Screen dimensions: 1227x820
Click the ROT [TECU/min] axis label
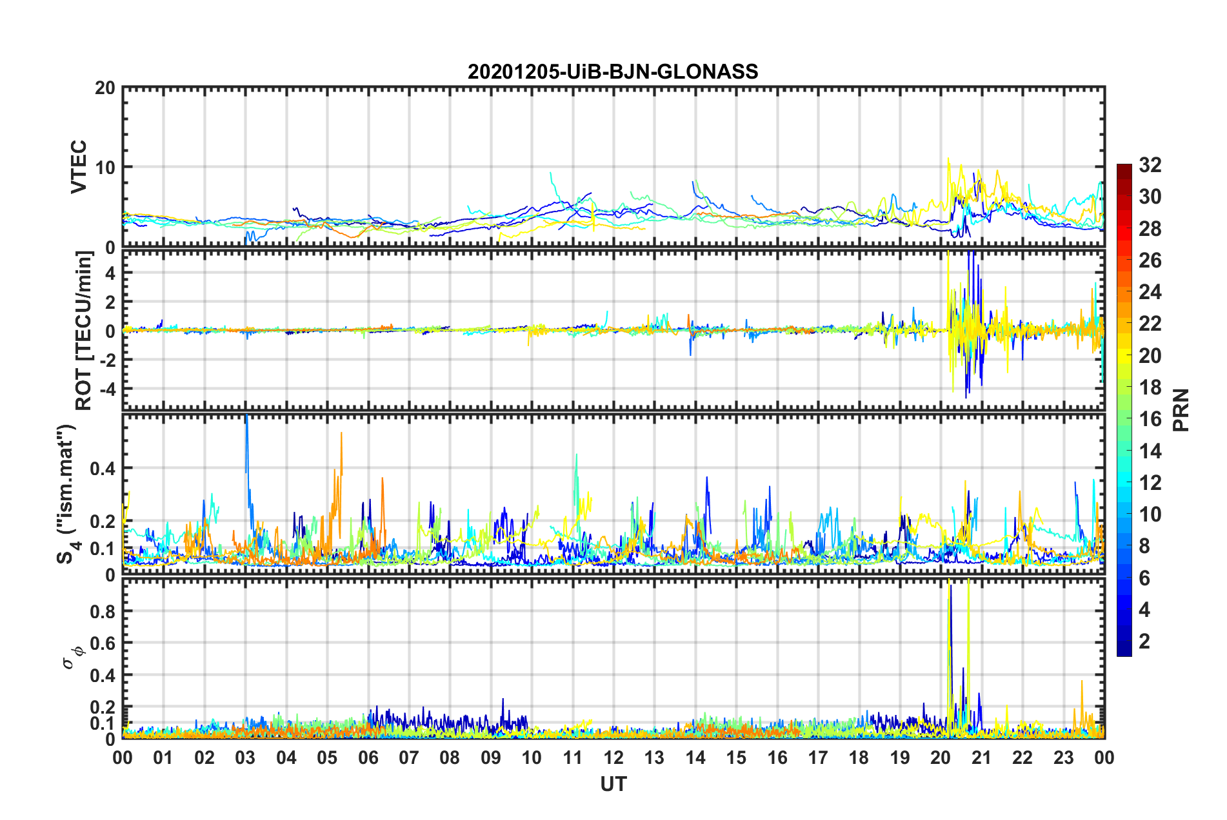[x=83, y=331]
